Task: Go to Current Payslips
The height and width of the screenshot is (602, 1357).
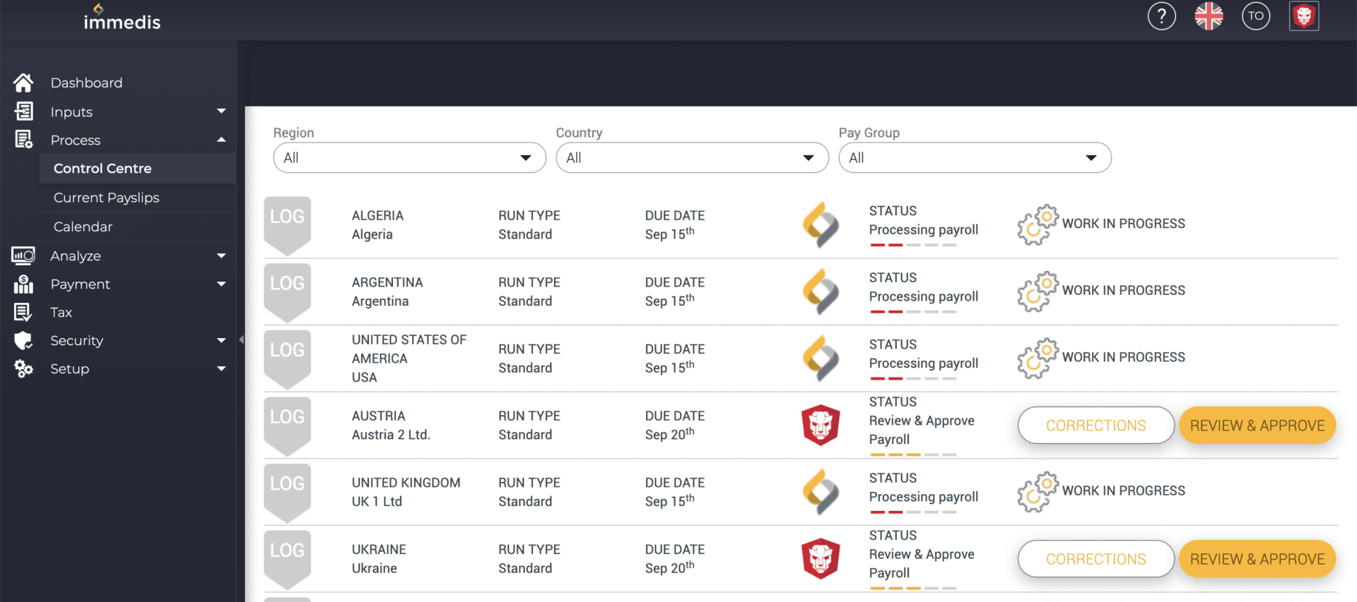Action: click(x=107, y=198)
